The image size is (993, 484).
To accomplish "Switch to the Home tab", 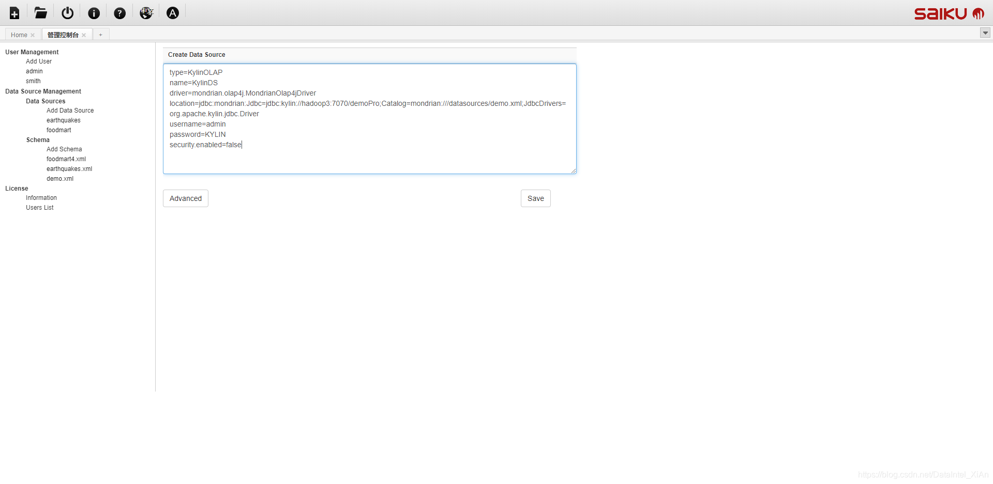I will (x=19, y=35).
